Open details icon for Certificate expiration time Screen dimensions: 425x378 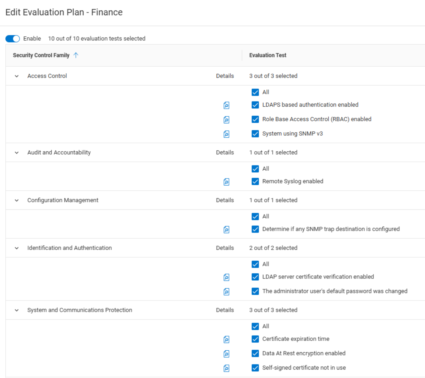(226, 339)
